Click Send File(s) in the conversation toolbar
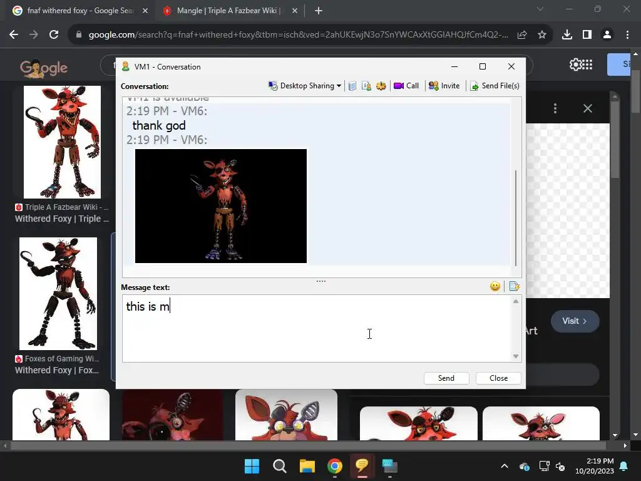 pyautogui.click(x=495, y=86)
